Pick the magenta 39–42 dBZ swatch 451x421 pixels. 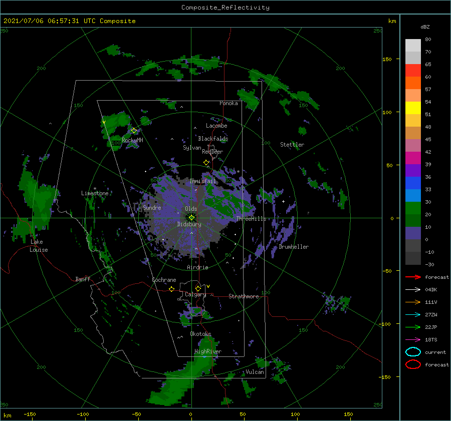point(413,158)
